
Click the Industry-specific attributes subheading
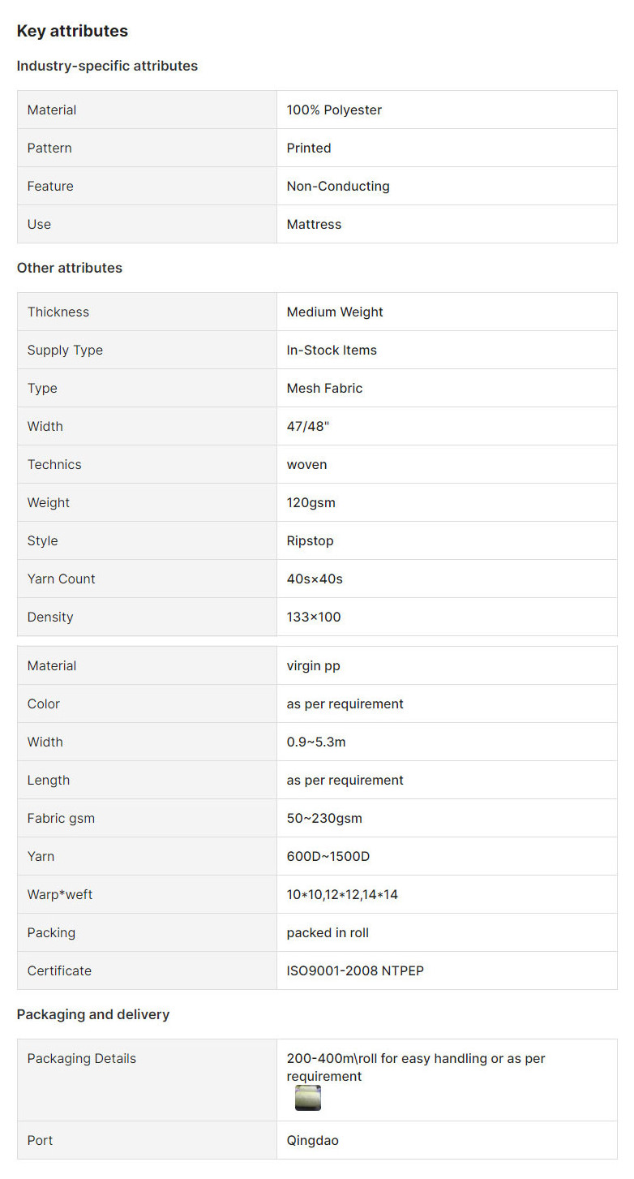coord(107,66)
